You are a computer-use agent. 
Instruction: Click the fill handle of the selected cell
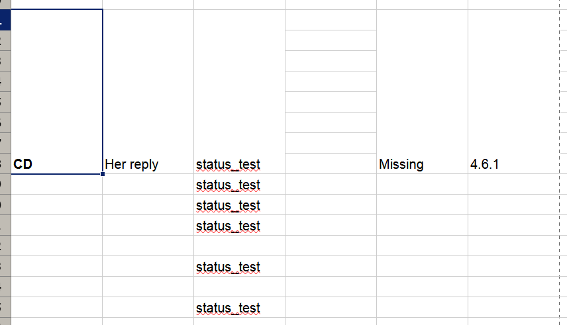103,174
